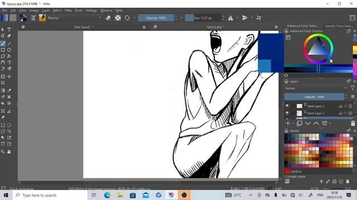Click the brush Size slider
Viewport: 357px width, 200px height.
[203, 18]
